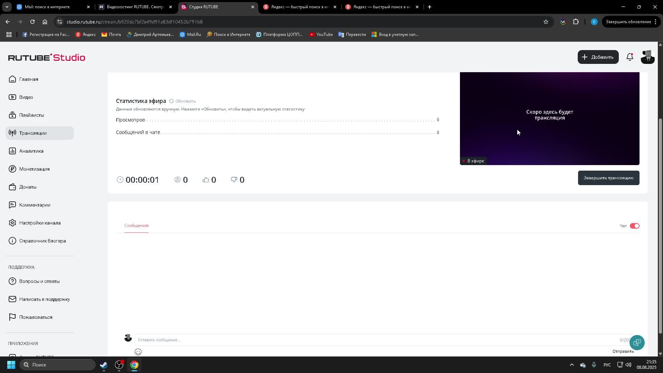Open OBS Studio from the taskbar

click(119, 365)
